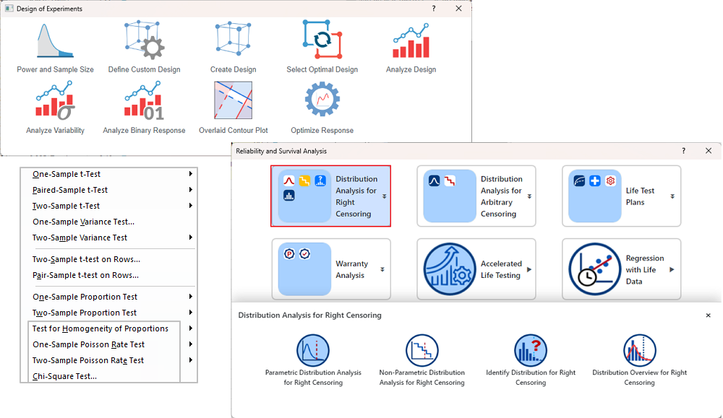Close the Distribution Analysis for Right Censoring panel

709,315
